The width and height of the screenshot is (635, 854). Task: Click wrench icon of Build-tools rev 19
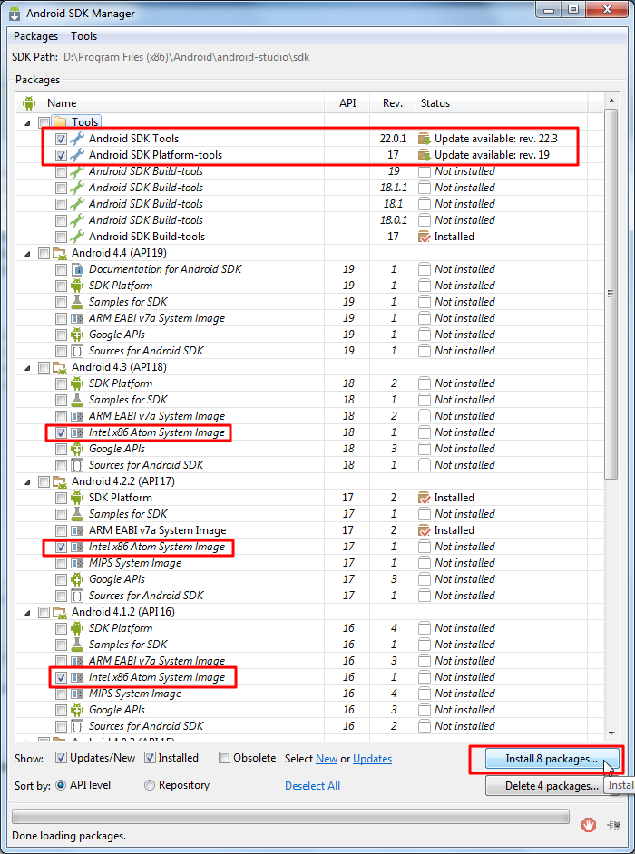click(77, 171)
